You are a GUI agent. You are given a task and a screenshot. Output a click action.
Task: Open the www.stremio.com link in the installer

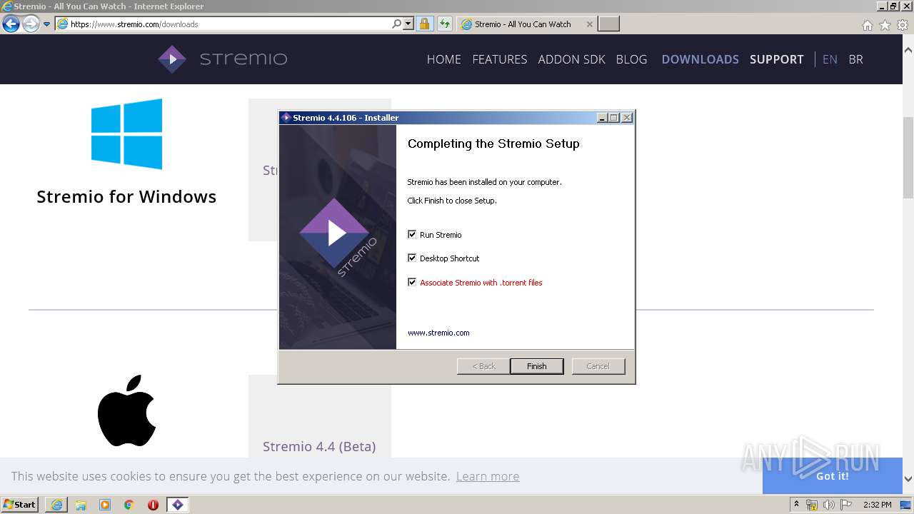click(x=438, y=333)
